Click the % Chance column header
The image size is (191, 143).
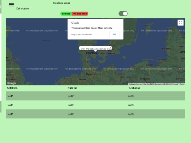tap(134, 88)
